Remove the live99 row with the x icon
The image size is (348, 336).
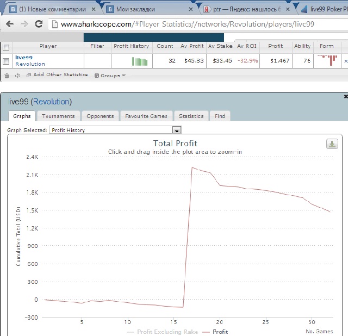(x=346, y=61)
